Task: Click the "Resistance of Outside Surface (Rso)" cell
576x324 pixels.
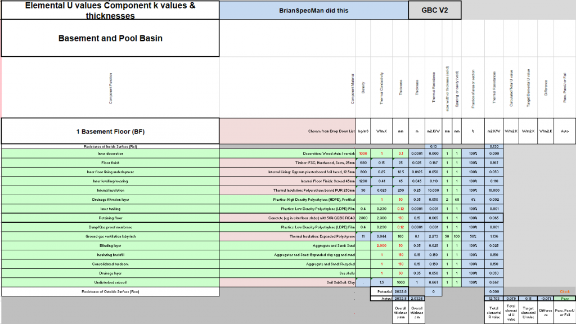Action: tap(110, 292)
